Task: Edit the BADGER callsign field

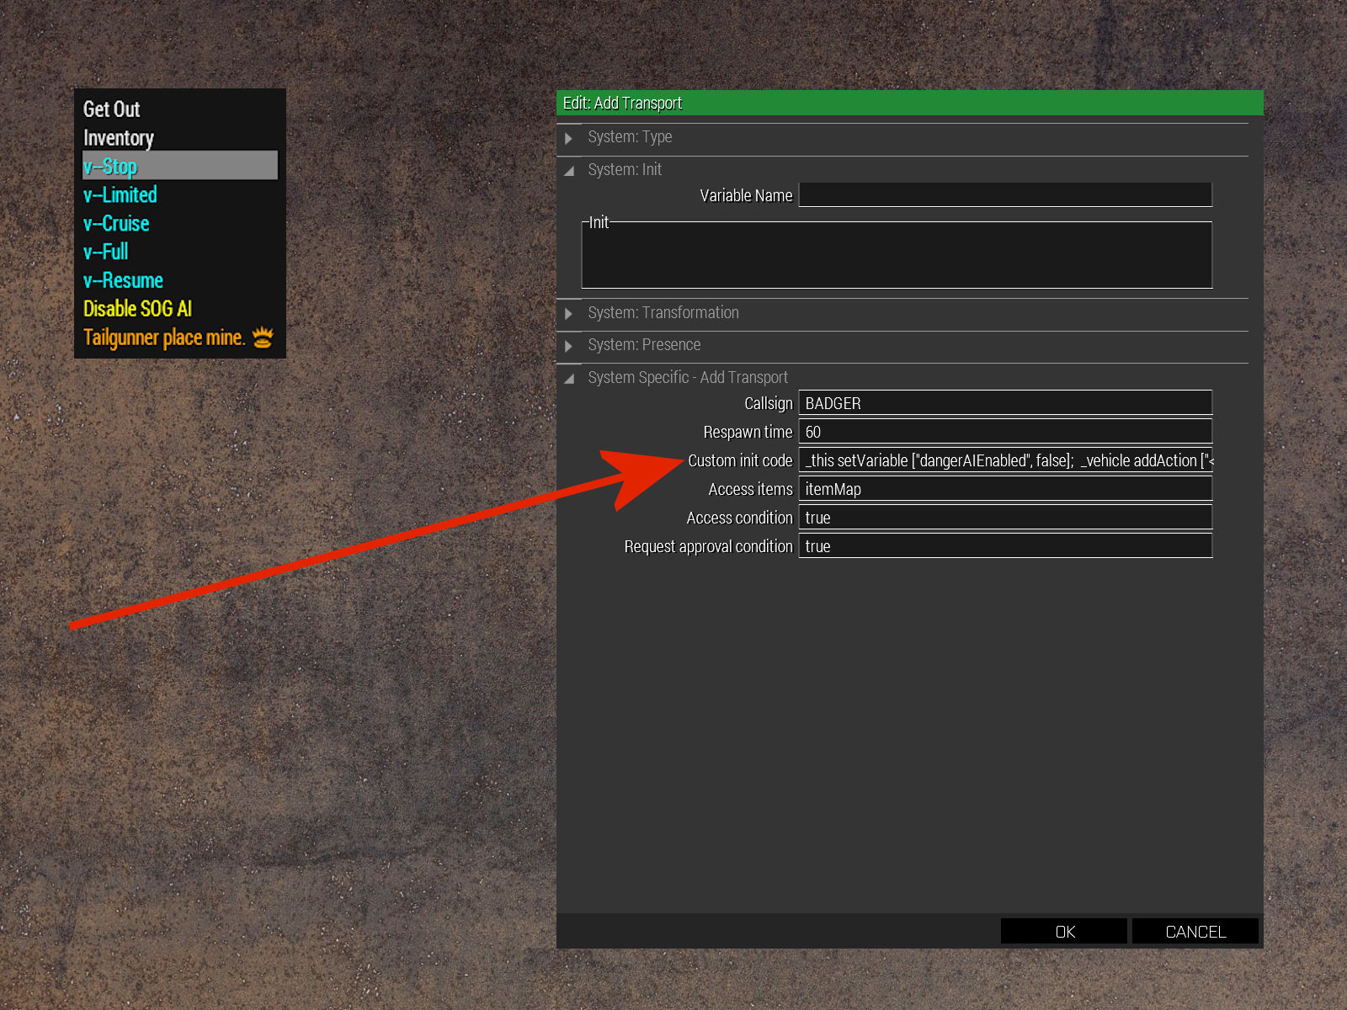Action: pyautogui.click(x=1004, y=403)
